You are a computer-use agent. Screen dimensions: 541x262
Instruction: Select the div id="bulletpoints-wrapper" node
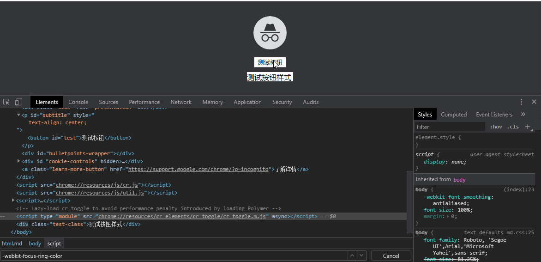click(78, 153)
